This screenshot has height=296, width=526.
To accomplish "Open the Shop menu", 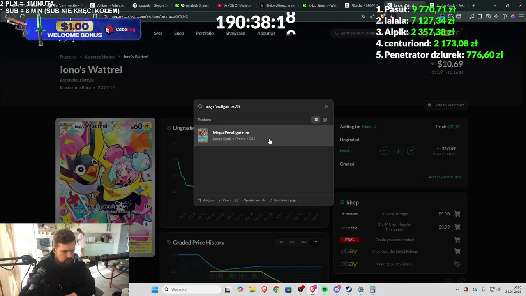I will (x=179, y=33).
